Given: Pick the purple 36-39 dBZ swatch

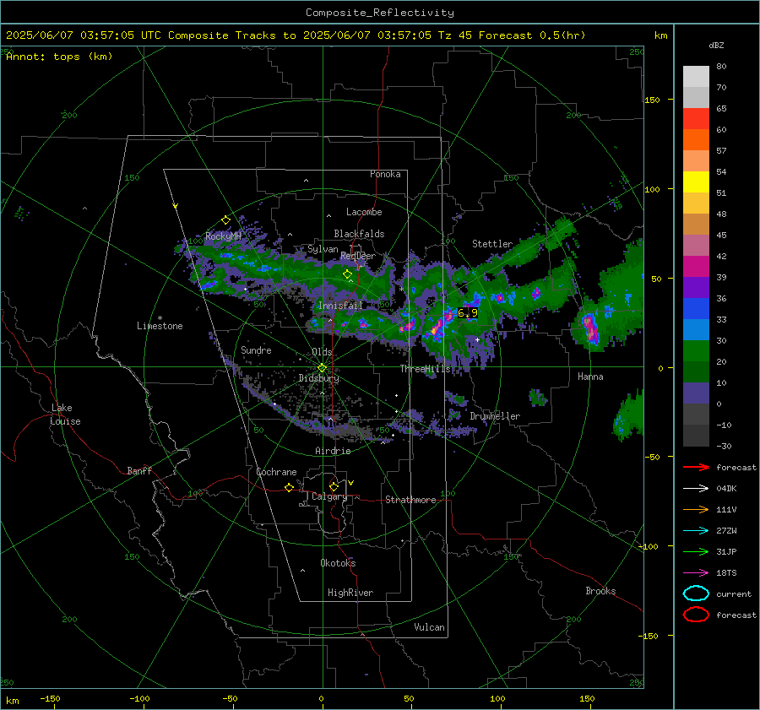Looking at the screenshot, I should pos(696,287).
